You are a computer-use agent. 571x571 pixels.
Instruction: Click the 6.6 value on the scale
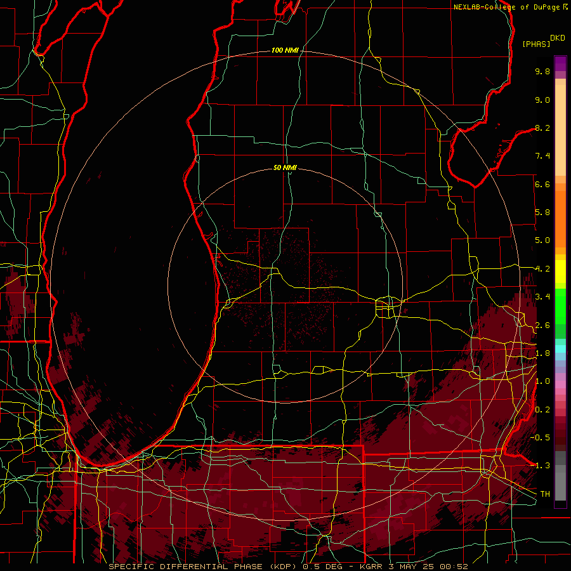542,184
